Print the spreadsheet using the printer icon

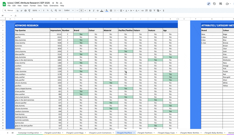click(x=25, y=10)
